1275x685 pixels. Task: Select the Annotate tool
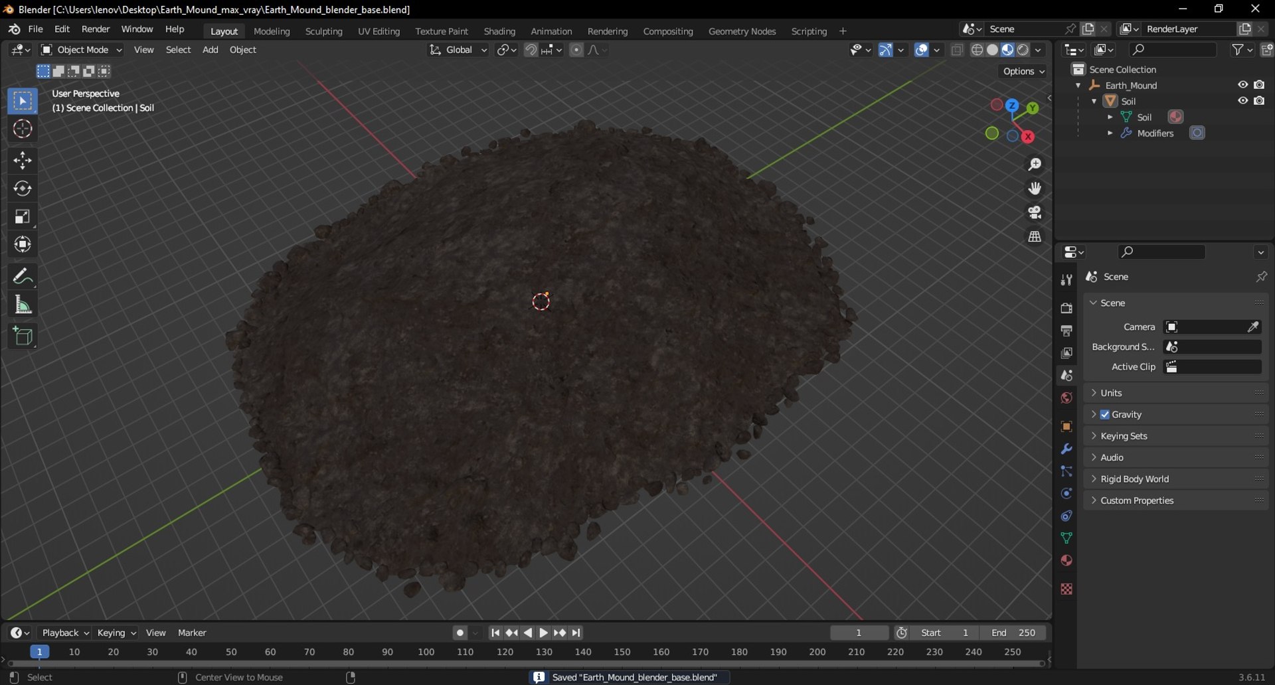click(x=23, y=276)
